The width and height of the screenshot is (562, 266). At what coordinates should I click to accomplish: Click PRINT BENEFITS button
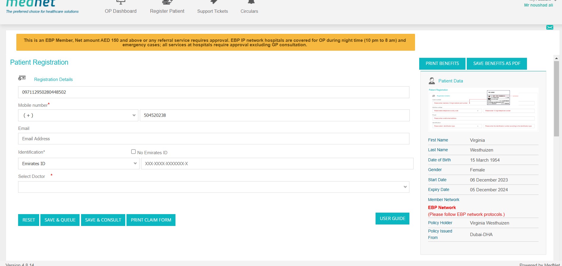[x=442, y=63]
